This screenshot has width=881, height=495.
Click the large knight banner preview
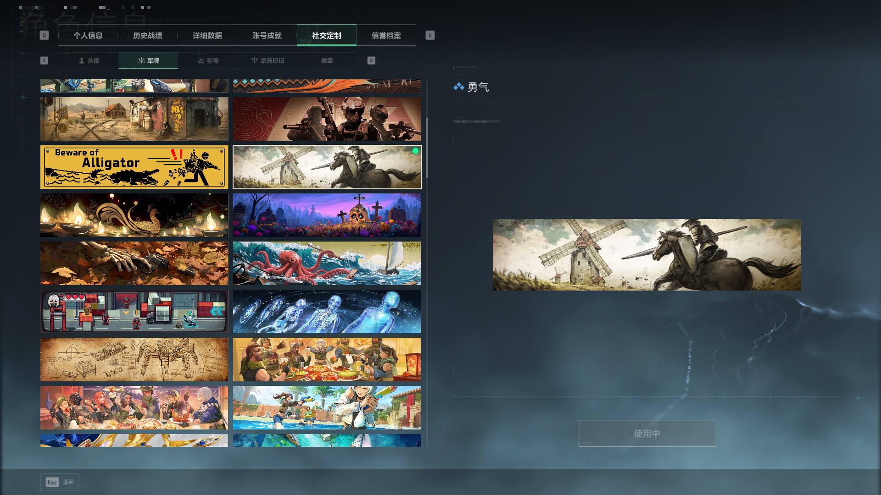tap(647, 254)
